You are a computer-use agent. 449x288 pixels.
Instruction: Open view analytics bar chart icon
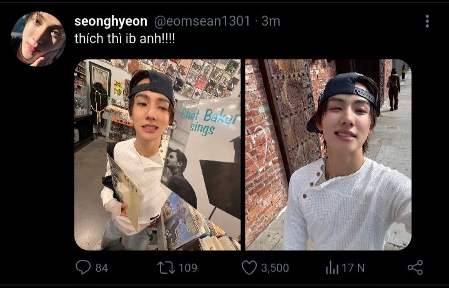point(332,267)
